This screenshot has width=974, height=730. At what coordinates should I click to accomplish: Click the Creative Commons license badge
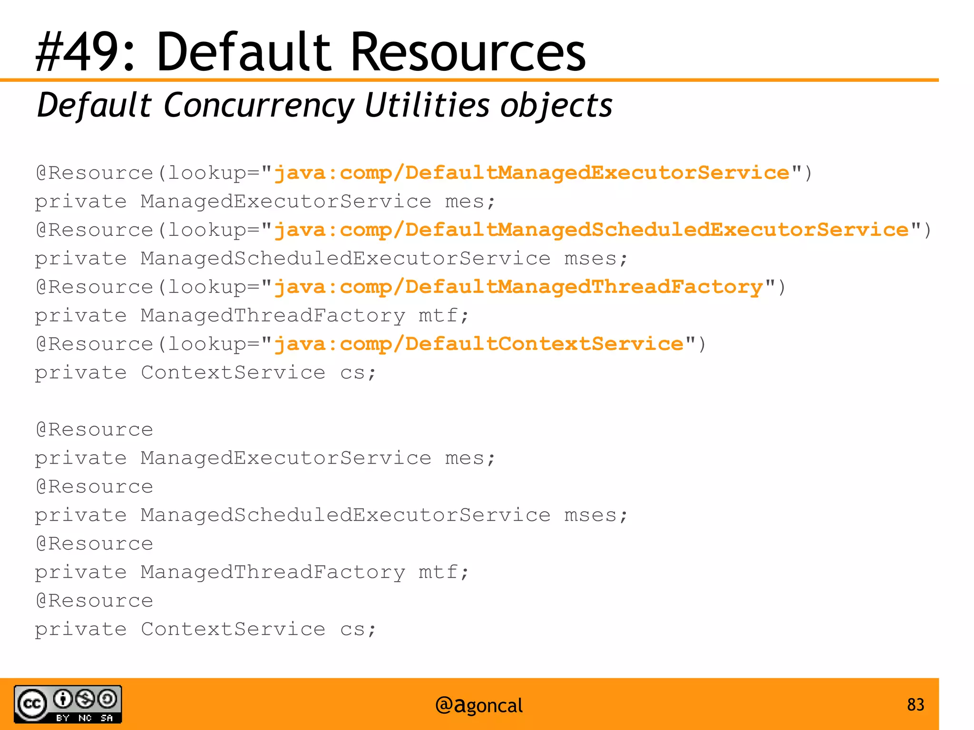pyautogui.click(x=68, y=704)
